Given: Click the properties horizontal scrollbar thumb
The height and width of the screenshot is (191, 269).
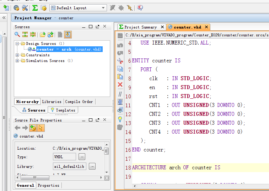Looking at the screenshot, I should (35, 177).
